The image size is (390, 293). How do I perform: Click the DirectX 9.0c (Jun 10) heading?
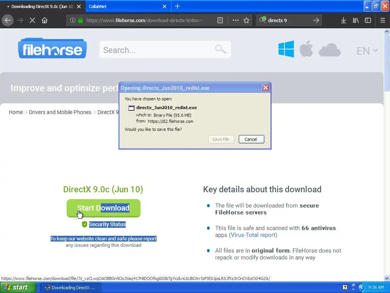coord(103,189)
